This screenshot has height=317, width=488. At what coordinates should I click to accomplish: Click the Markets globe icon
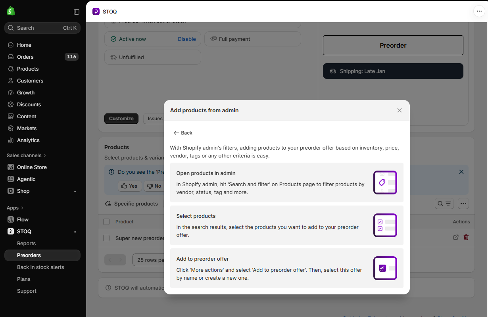pyautogui.click(x=11, y=128)
